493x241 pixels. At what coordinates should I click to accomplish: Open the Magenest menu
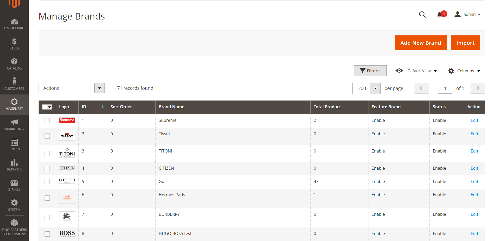coord(14,104)
